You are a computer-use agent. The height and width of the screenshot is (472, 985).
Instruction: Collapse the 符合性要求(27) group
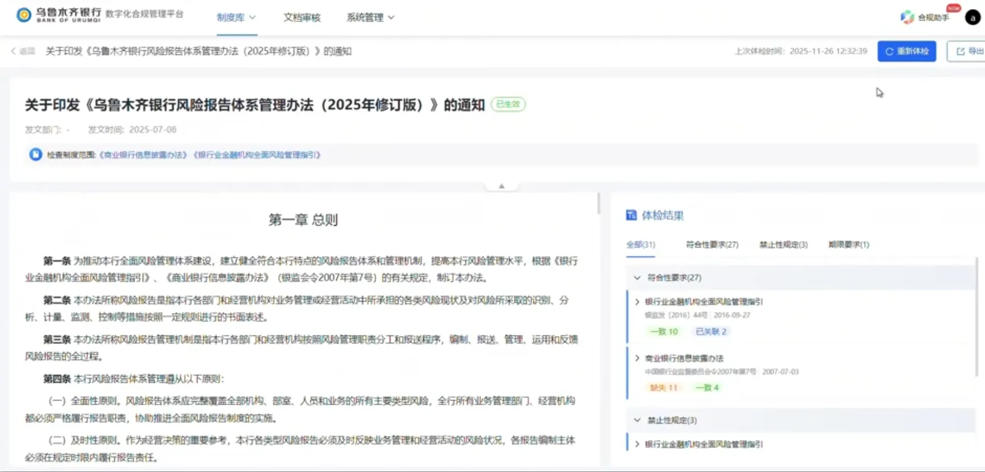[x=637, y=278]
